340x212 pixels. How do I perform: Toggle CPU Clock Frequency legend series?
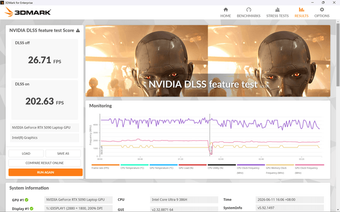click(251, 169)
